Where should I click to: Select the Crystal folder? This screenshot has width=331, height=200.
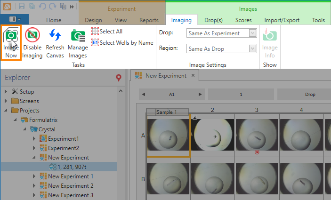click(x=43, y=129)
